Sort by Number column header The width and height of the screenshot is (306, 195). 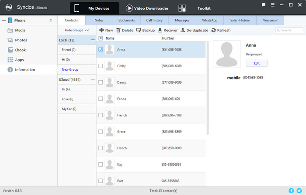(168, 38)
